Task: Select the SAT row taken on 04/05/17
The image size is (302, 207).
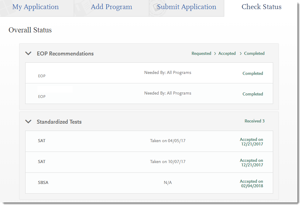Action: 149,141
